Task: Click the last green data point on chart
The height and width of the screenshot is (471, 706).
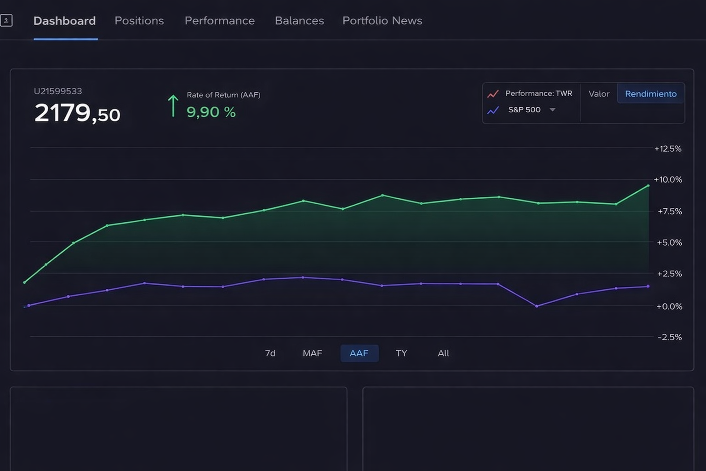Action: [648, 186]
